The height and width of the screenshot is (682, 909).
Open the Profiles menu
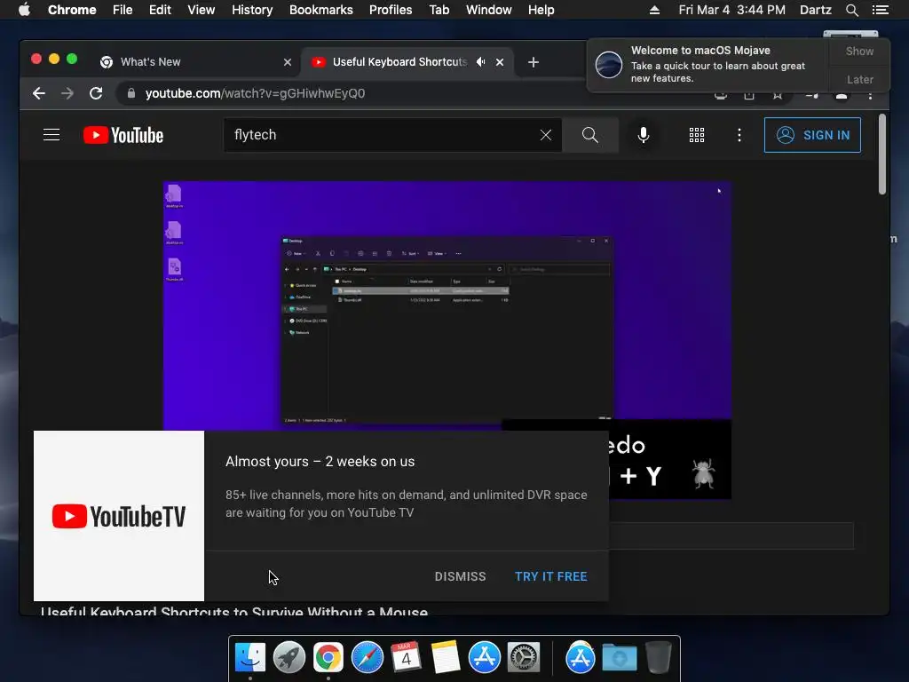[391, 10]
